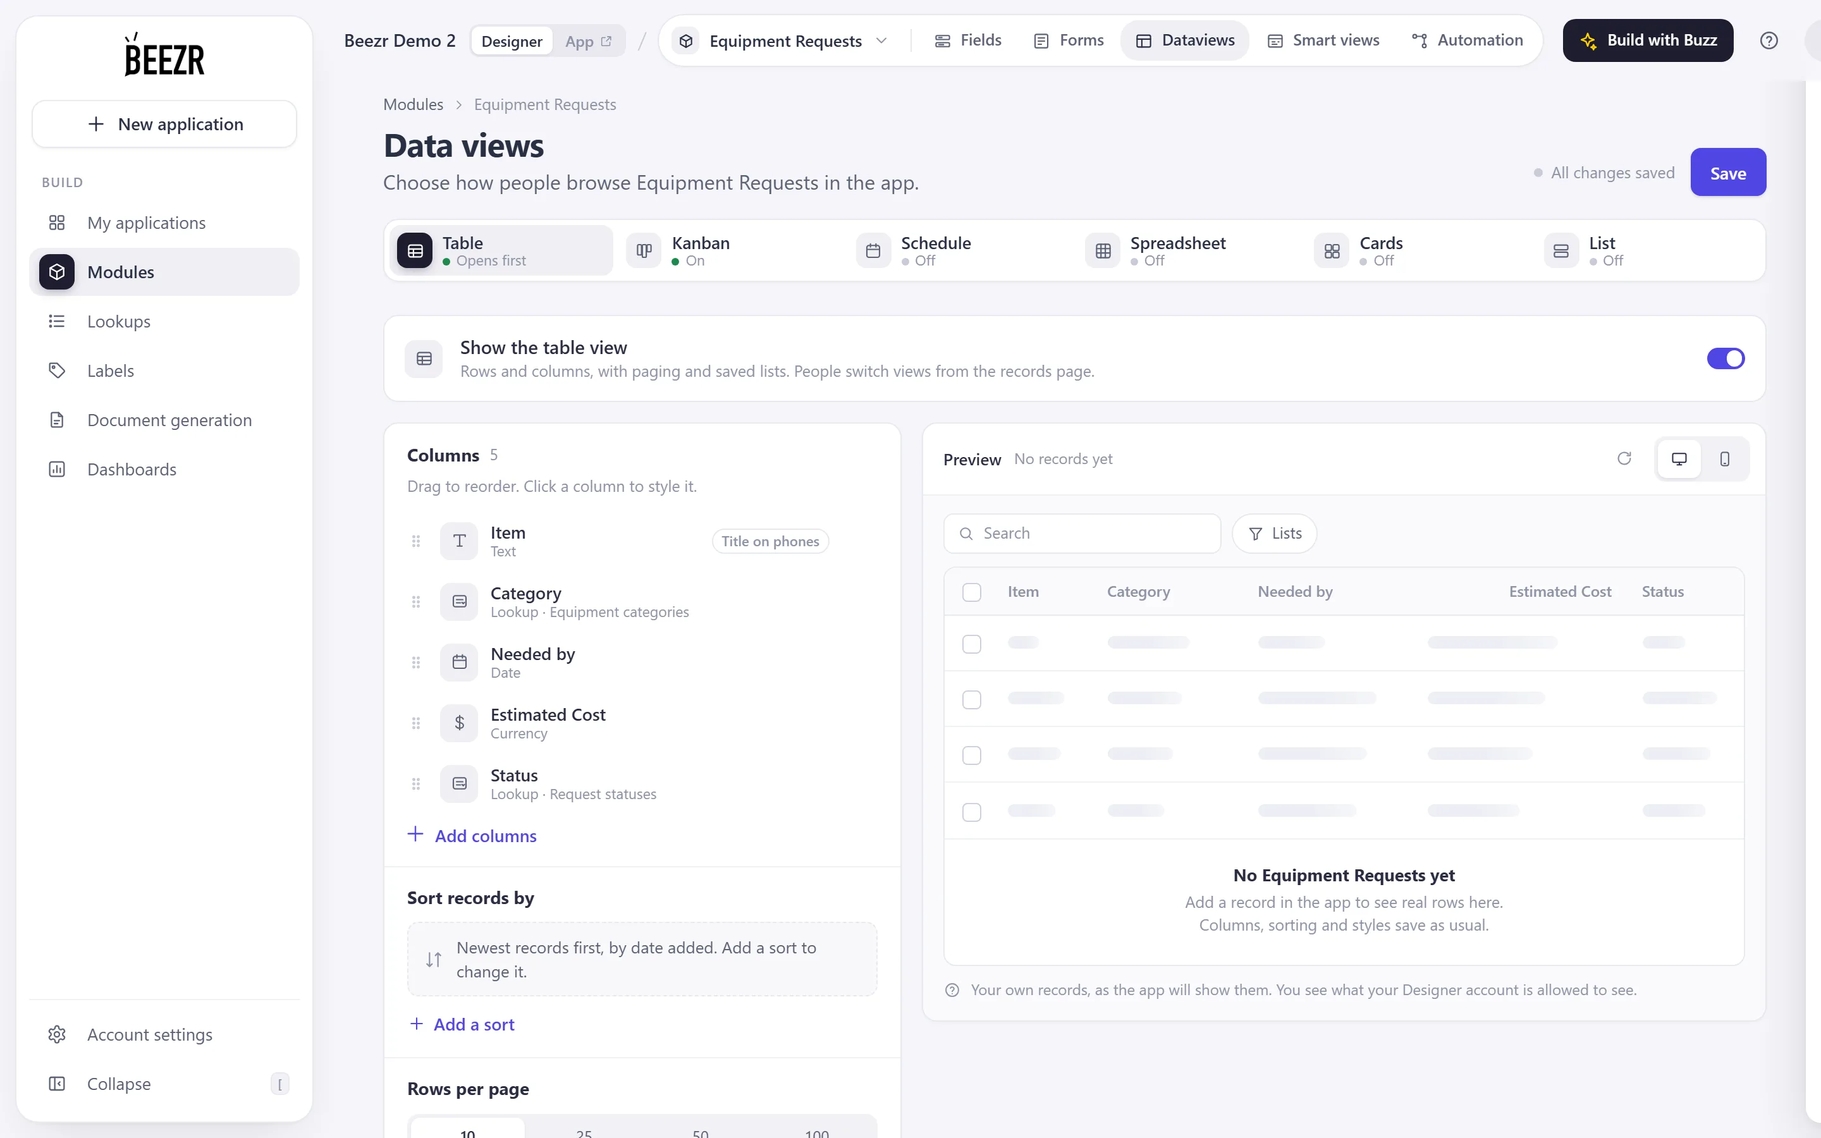Switch preview to phone icon
This screenshot has height=1138, width=1821.
[1725, 458]
